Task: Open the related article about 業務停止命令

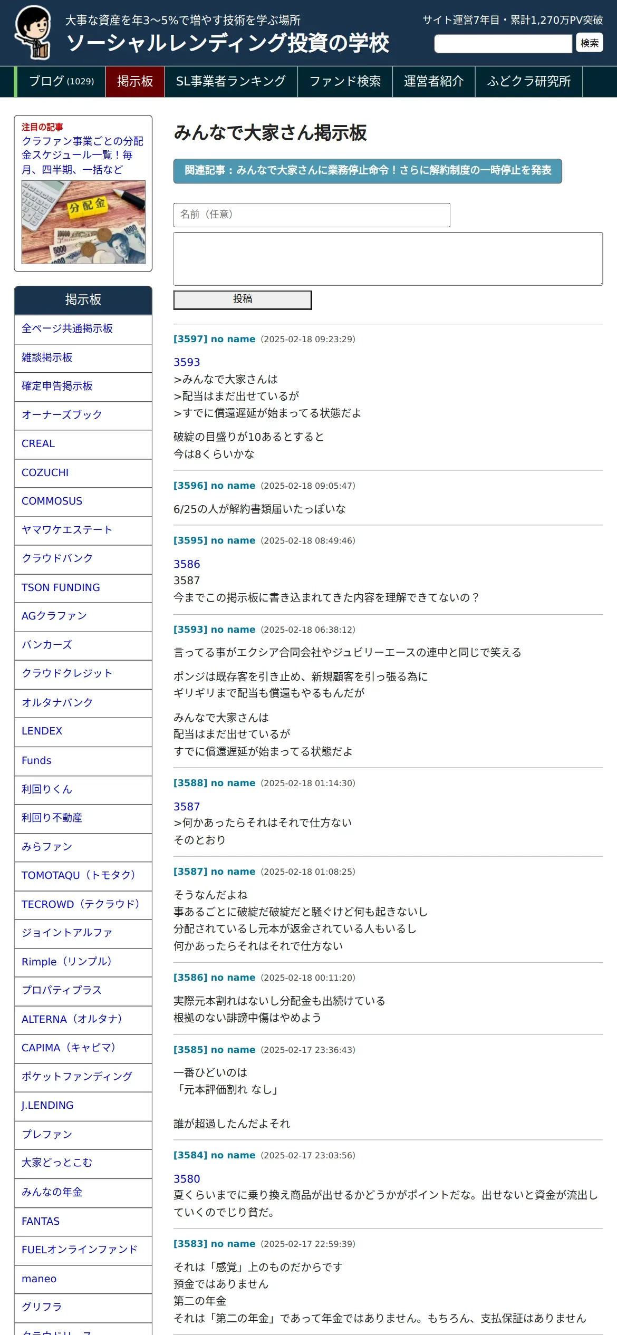Action: point(368,171)
